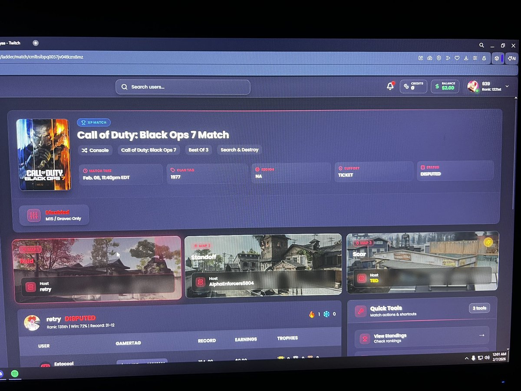Click the camera snapshot icon in address bar
521x391 pixels.
[x=429, y=58]
